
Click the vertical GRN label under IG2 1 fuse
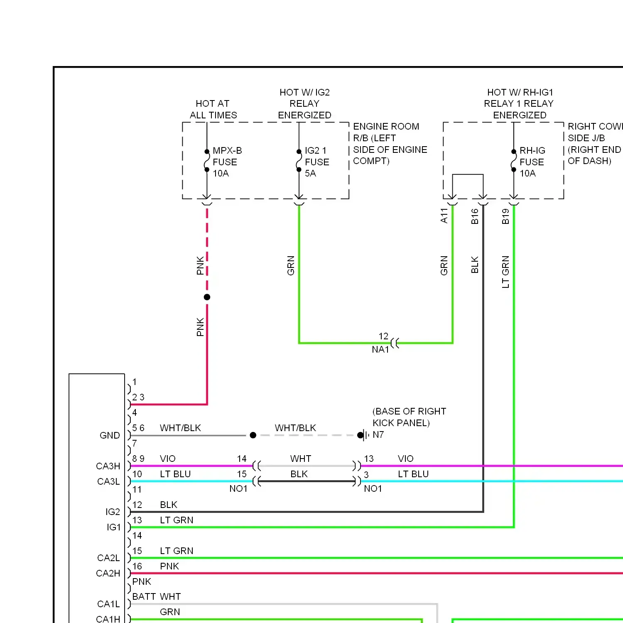pos(291,265)
